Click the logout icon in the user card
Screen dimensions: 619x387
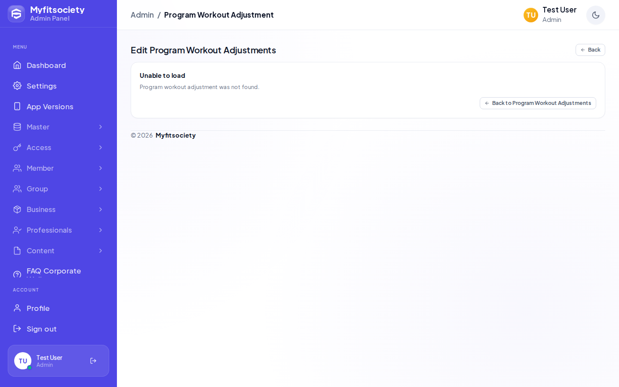93,361
